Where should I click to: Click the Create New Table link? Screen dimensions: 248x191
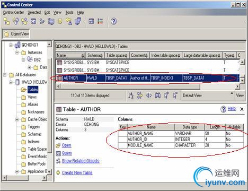[x=77, y=172]
